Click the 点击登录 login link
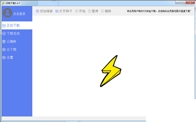Viewport: 196px width, 122px height. [x=19, y=14]
